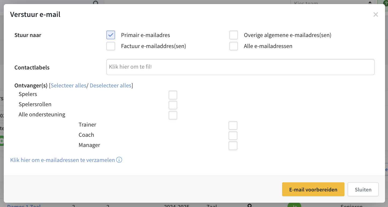The width and height of the screenshot is (388, 207).
Task: Tick the Trainer checkbox
Action: tap(233, 125)
